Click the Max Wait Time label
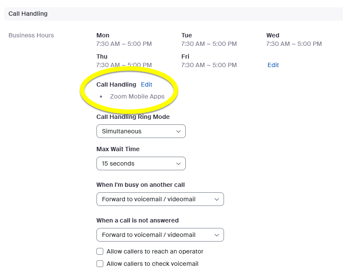The height and width of the screenshot is (273, 343). 118,149
